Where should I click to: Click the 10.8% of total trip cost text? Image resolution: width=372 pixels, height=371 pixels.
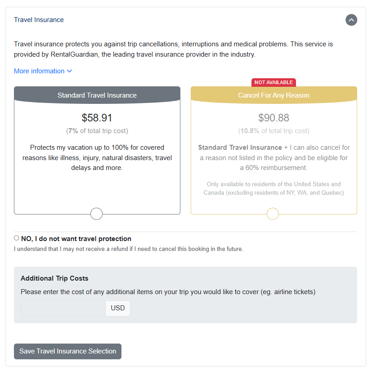(273, 131)
